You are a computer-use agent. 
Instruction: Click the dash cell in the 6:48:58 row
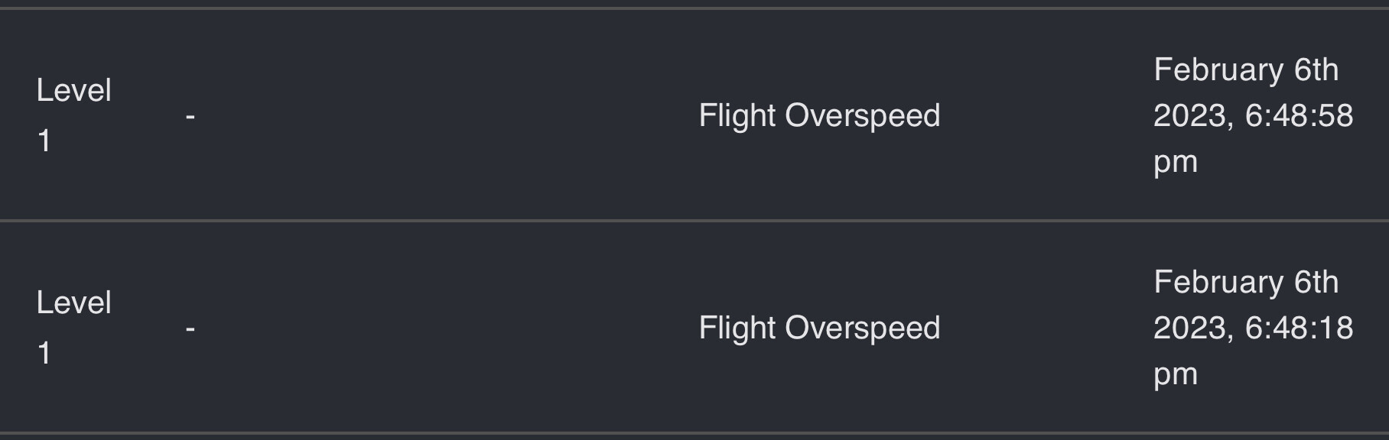pyautogui.click(x=190, y=117)
